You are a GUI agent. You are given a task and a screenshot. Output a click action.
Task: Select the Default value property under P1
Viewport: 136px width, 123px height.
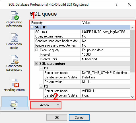pyautogui.click(x=62, y=82)
